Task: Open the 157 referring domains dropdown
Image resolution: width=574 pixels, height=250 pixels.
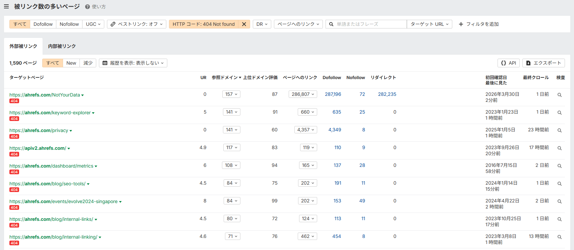Action: pos(231,94)
